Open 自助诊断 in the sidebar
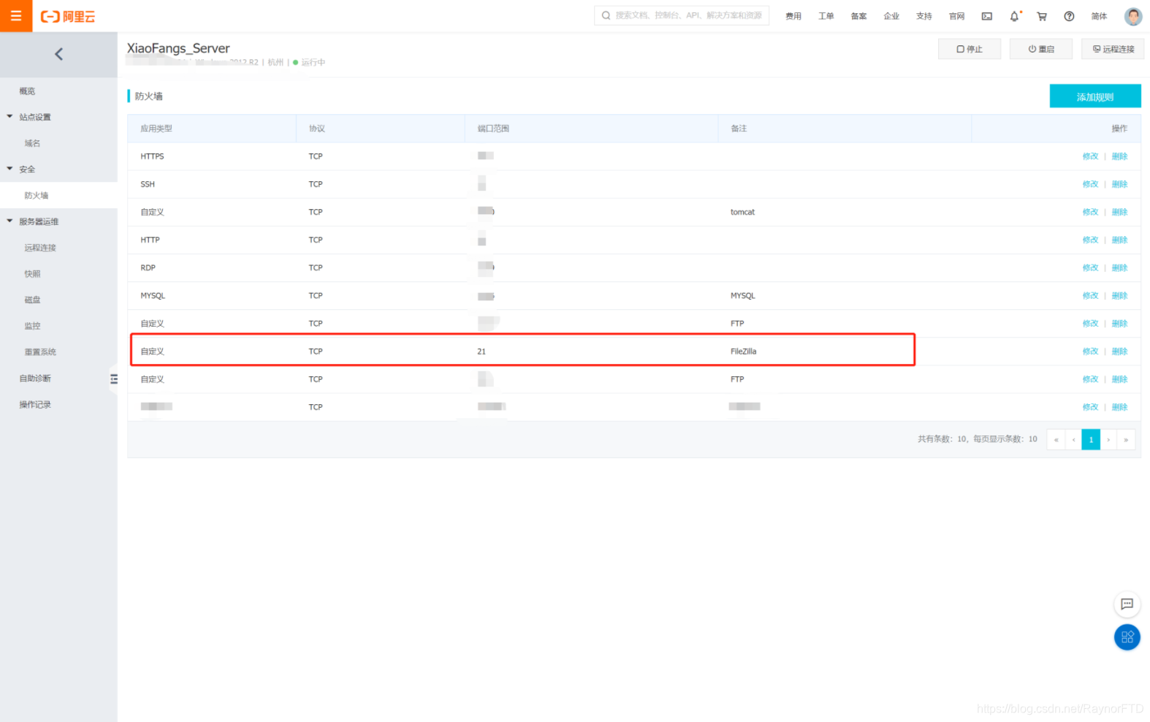This screenshot has width=1150, height=722. pyautogui.click(x=35, y=379)
